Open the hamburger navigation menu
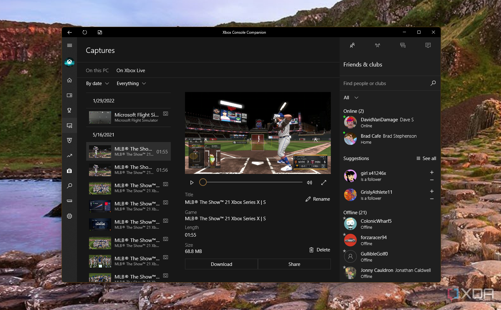Screen dimensions: 501x310 pos(69,45)
